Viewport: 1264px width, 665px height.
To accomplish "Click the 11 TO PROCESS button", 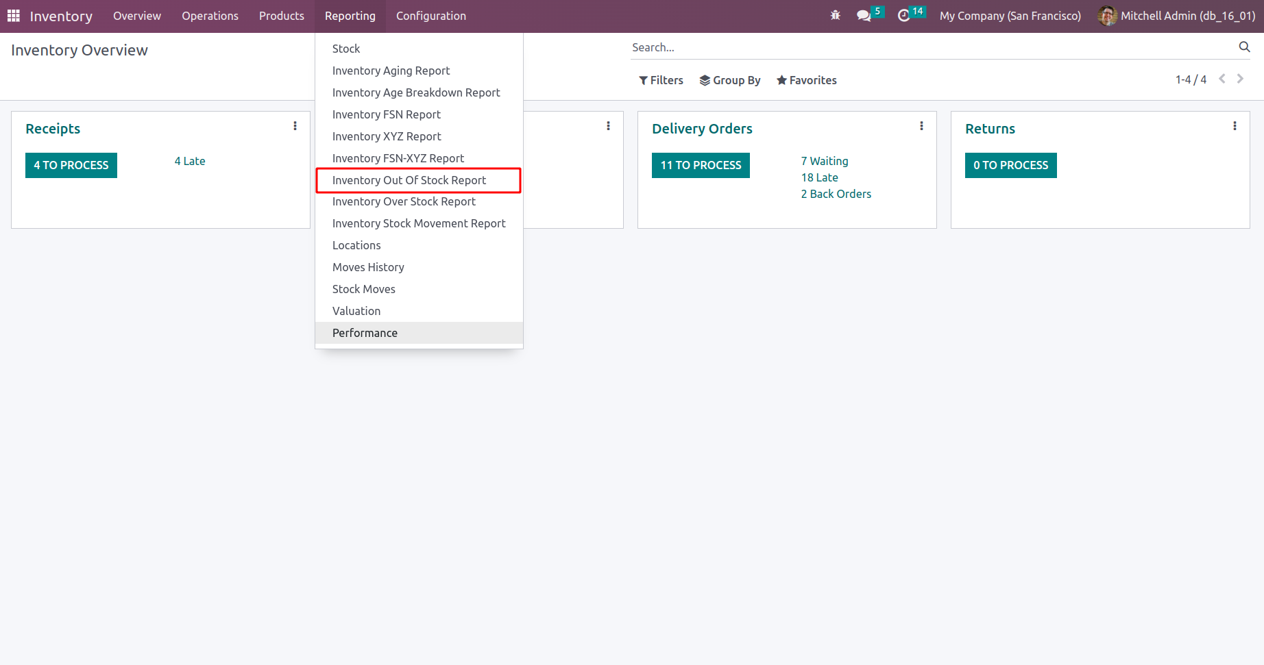I will click(x=701, y=165).
